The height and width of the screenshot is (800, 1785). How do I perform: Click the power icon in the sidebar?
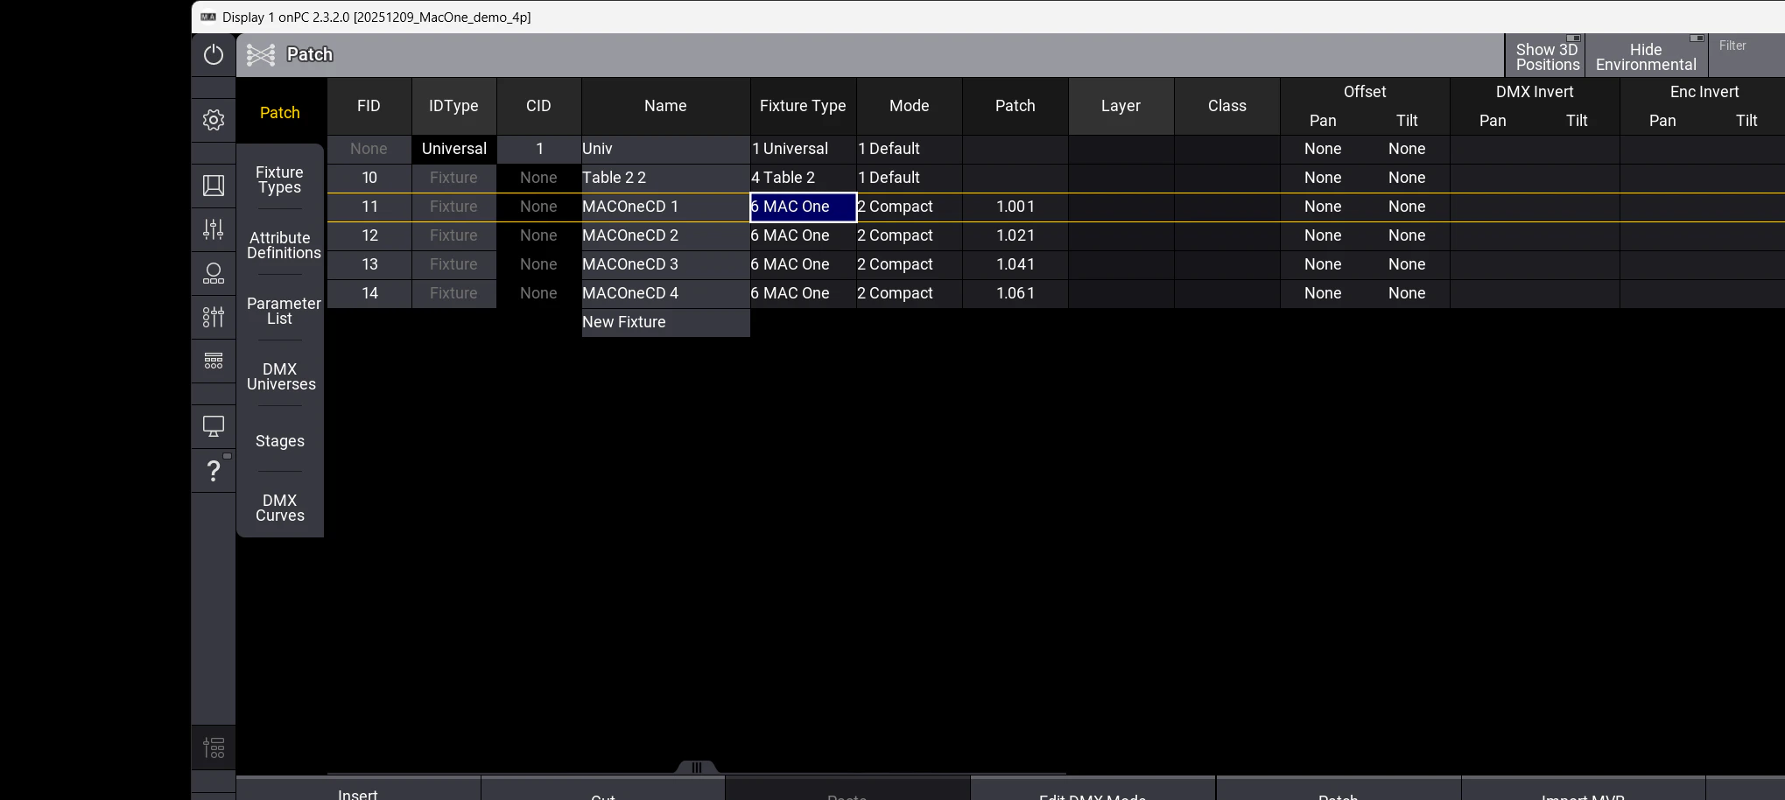214,54
